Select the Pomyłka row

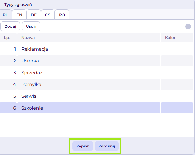point(97,84)
